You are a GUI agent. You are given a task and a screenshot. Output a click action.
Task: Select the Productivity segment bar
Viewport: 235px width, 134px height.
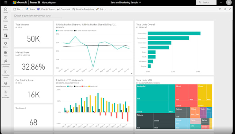[174, 33]
